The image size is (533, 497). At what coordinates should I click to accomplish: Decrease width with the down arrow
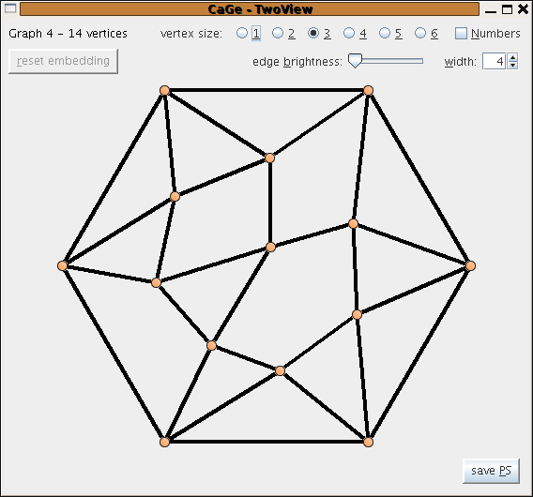(x=512, y=66)
